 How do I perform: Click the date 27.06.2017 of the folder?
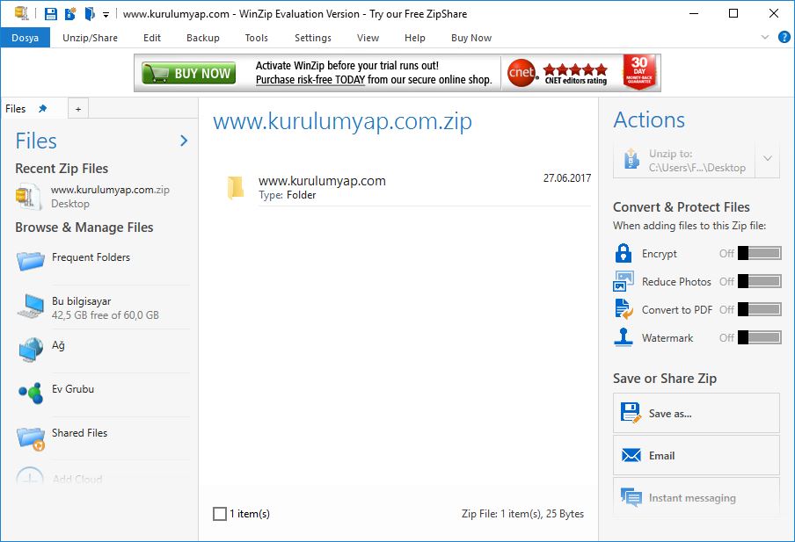567,177
